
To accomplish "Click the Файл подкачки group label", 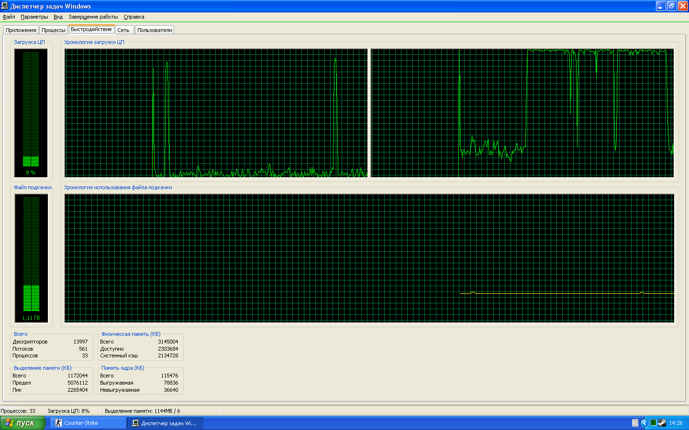I will point(33,187).
